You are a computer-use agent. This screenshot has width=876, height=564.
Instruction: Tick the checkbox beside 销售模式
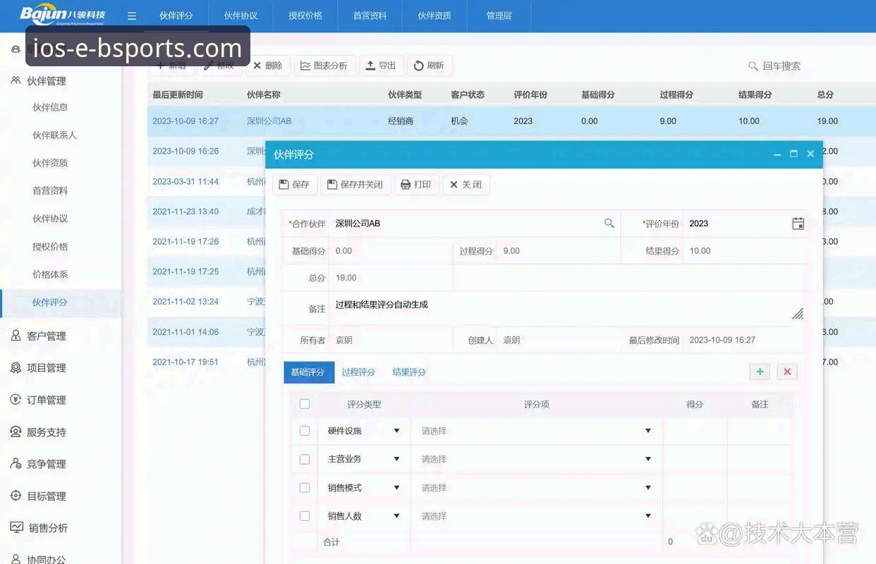[304, 487]
